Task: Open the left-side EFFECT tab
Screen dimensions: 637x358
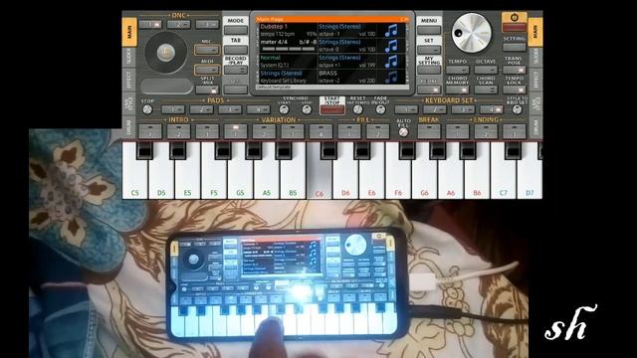Action: pos(129,80)
